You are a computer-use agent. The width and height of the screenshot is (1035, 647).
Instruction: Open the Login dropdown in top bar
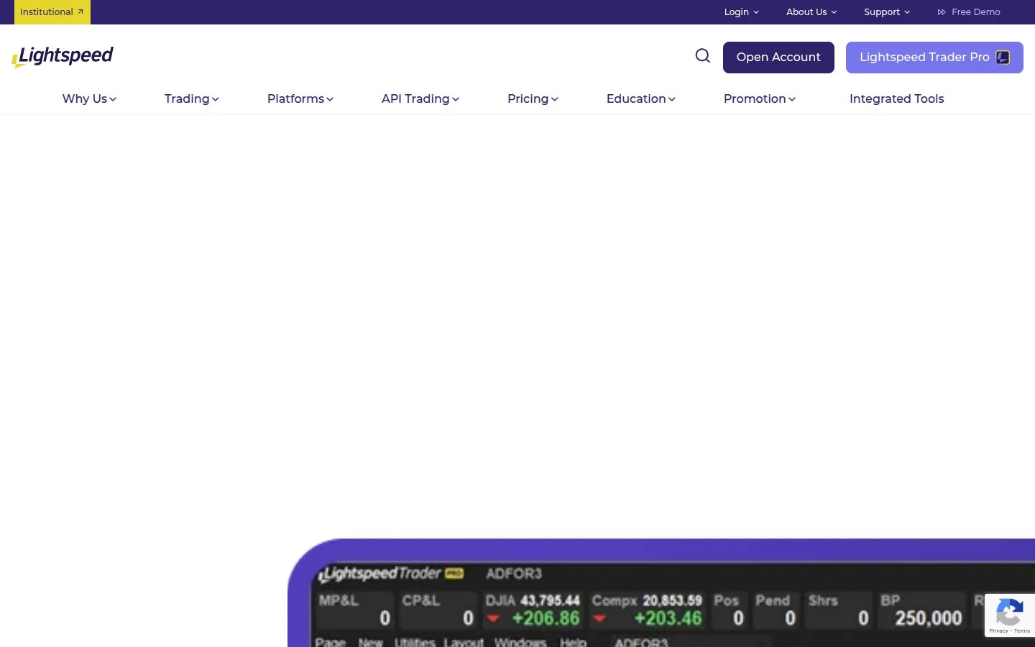pos(741,12)
